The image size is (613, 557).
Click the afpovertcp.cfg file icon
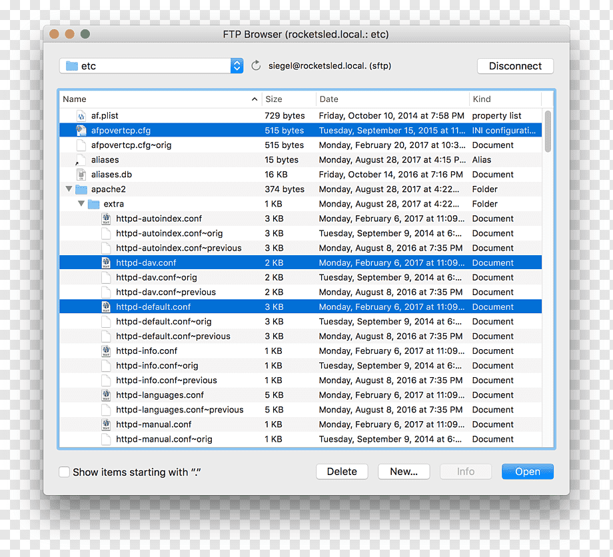click(81, 131)
